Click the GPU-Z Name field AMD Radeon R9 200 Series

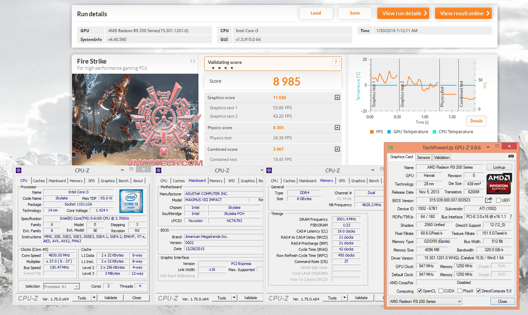point(450,167)
